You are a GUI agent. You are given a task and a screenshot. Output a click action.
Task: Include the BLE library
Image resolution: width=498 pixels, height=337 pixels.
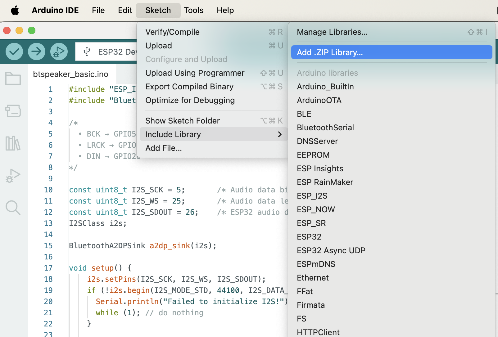[x=392, y=114]
